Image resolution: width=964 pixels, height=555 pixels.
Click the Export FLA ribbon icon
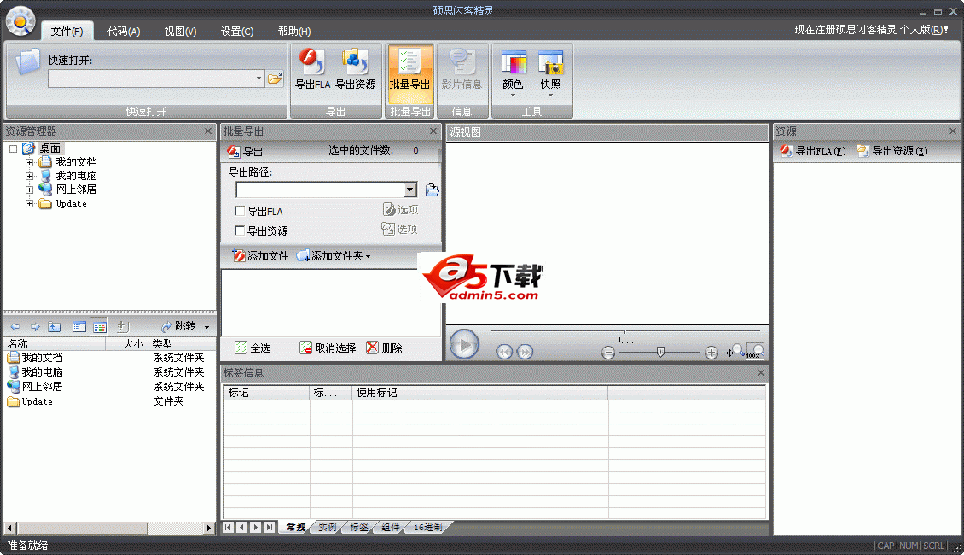(312, 69)
